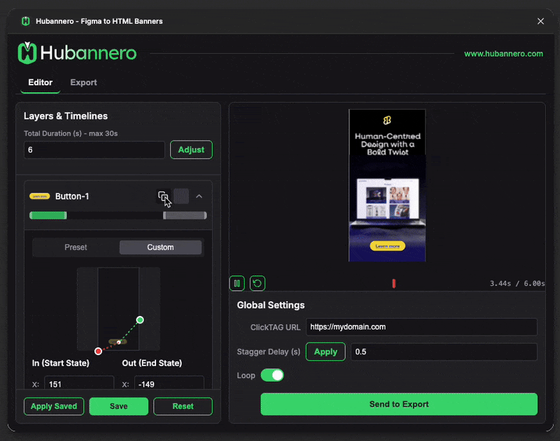This screenshot has height=441, width=560.
Task: Pause the banner preview playback
Action: coord(237,284)
